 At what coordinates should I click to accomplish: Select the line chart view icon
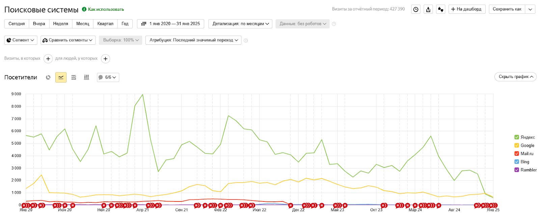coord(61,77)
